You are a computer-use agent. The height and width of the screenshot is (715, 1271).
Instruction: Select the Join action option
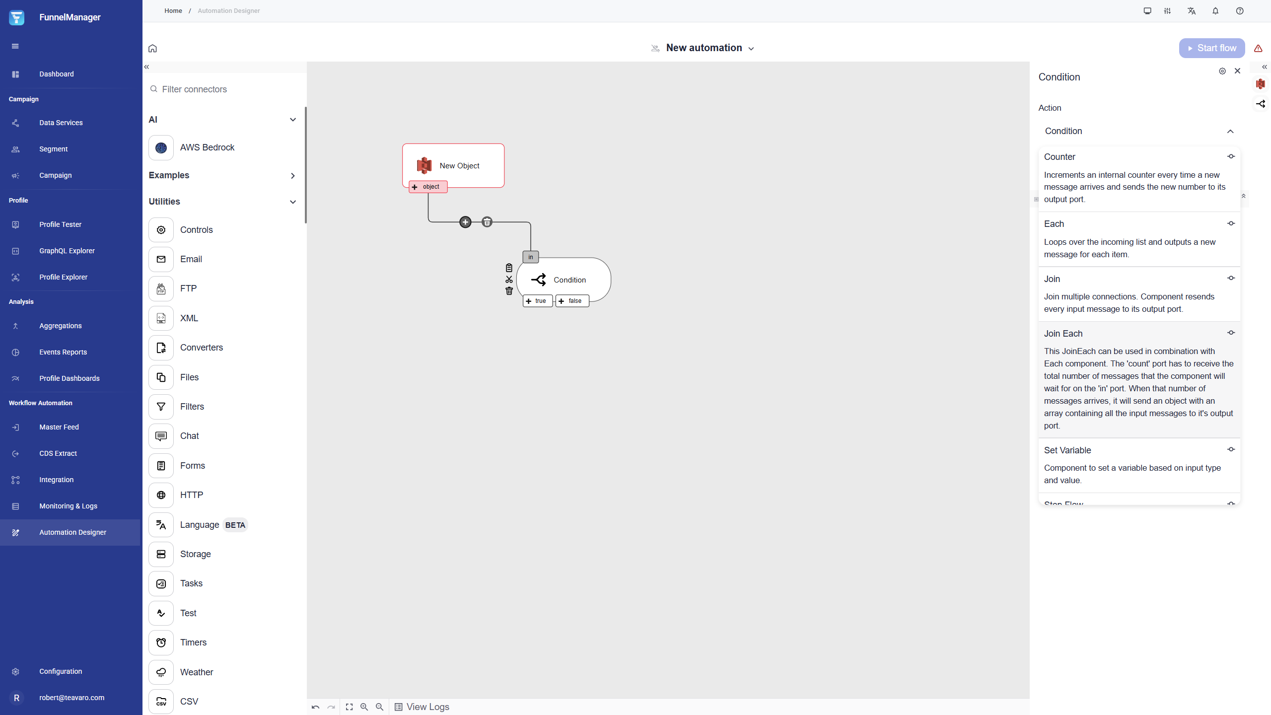(1139, 294)
